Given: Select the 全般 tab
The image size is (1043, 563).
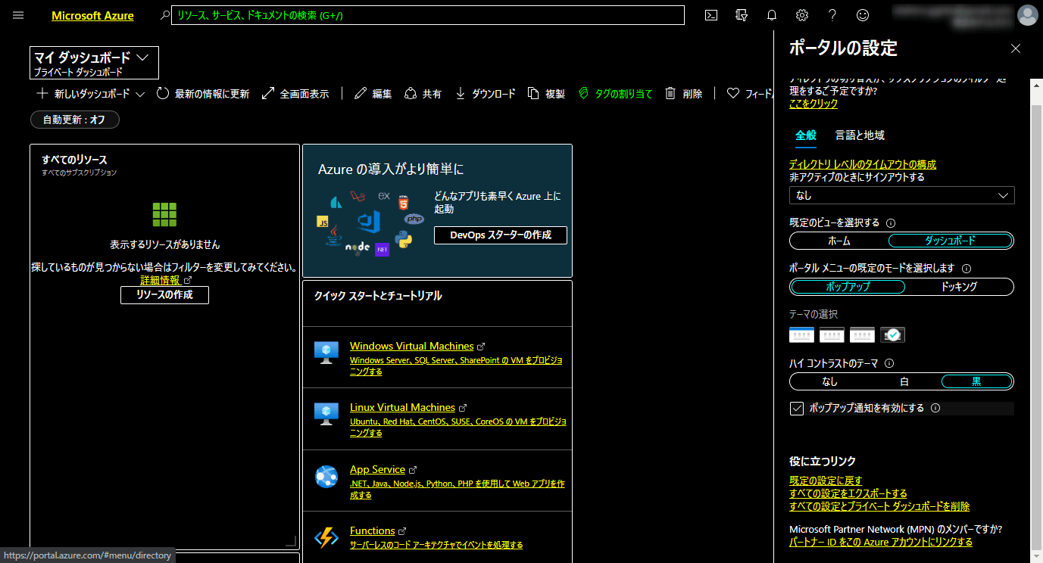Looking at the screenshot, I should tap(805, 135).
